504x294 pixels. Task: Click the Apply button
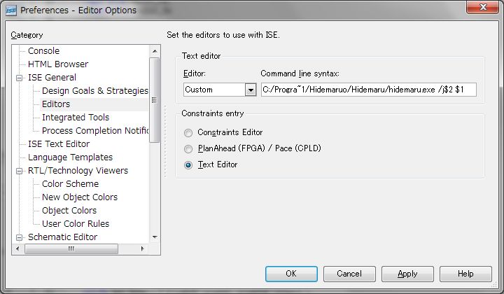pyautogui.click(x=407, y=274)
